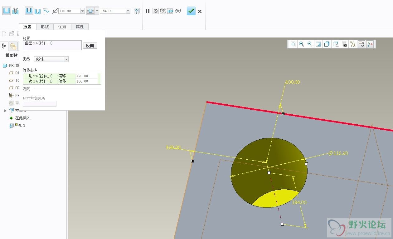Choose the standard drilled hole profile
Viewport: 393px width, 239px height.
pyautogui.click(x=38, y=11)
